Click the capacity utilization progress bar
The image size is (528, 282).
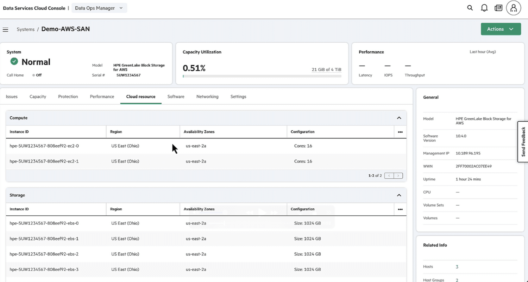tap(262, 76)
